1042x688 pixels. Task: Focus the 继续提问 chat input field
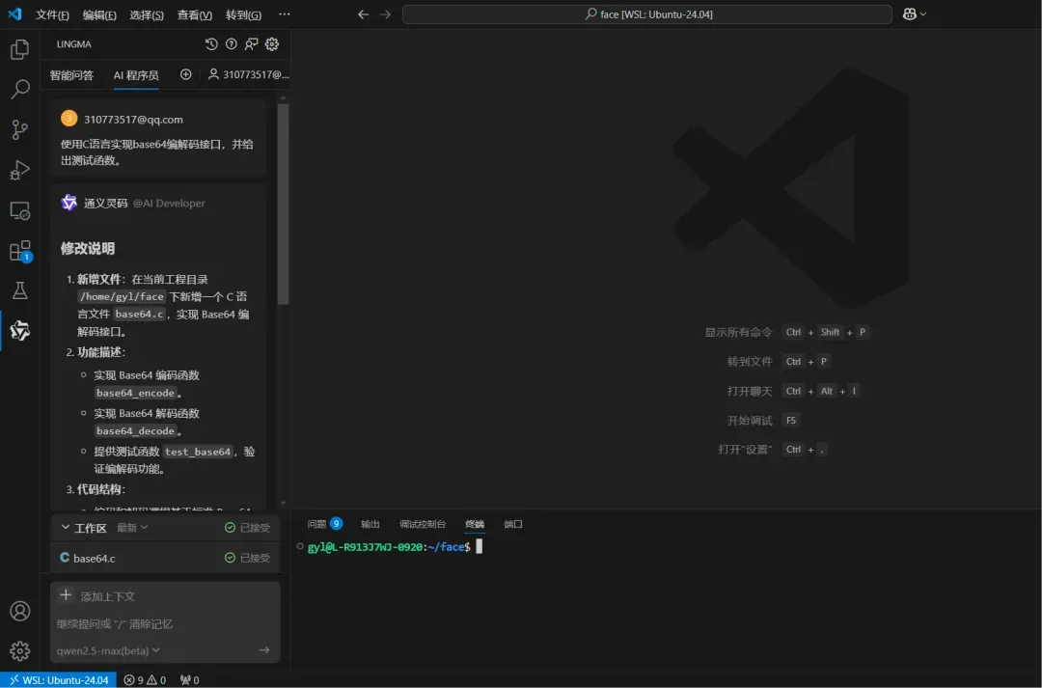click(x=165, y=623)
